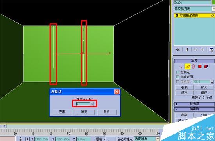Image resolution: width=215 pixels, height=141 pixels.
Task: Click frame 80 on the timeline
Action: [122, 134]
